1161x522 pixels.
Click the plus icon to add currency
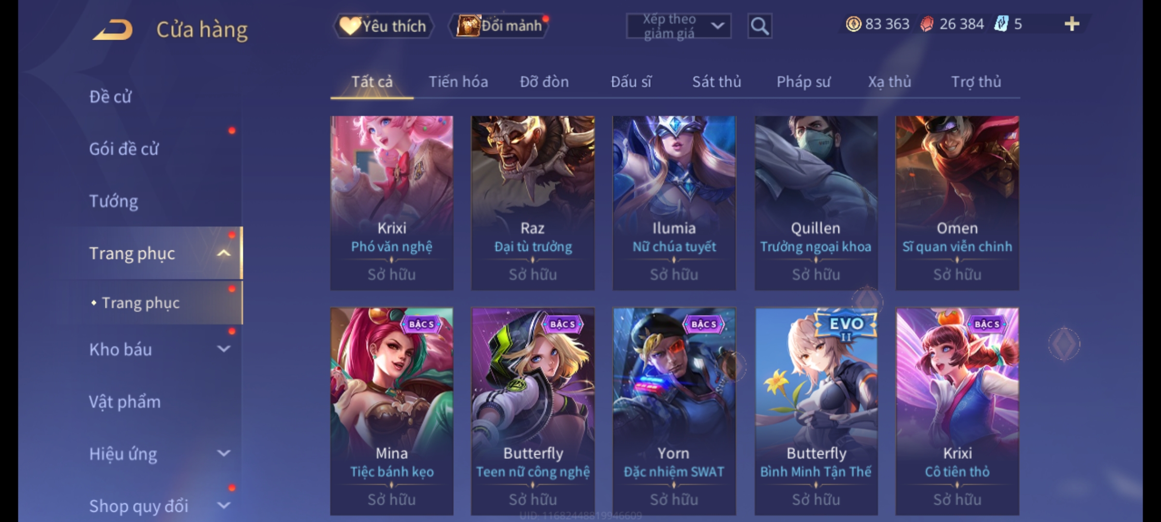point(1072,24)
